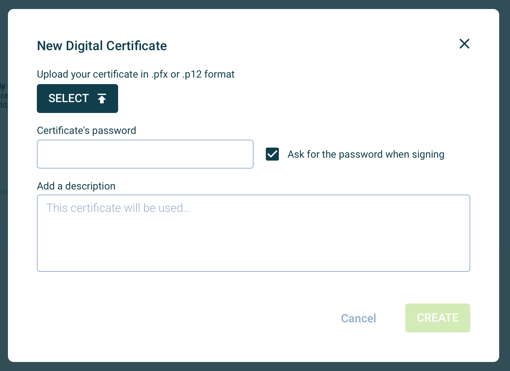Click the "Certificate's password" label
510x371 pixels.
tap(86, 131)
